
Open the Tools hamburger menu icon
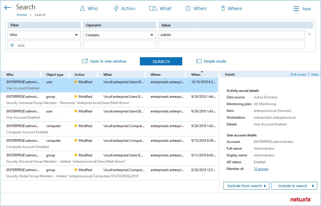point(296,9)
